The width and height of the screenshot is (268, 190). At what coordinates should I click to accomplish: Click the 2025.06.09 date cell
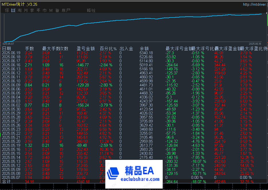(x=11, y=85)
